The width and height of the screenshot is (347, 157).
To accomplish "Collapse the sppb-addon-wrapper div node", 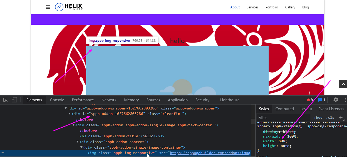I will [66, 108].
